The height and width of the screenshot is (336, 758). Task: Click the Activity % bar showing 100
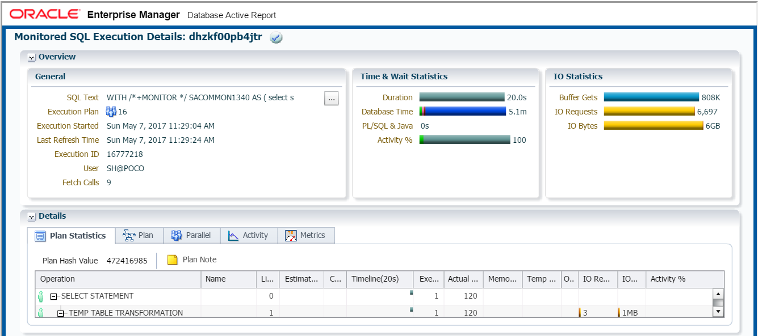(x=465, y=140)
